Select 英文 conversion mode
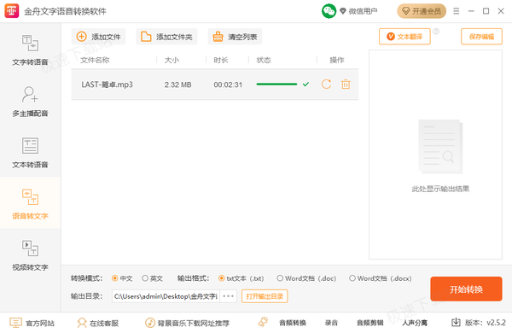512x333 pixels. coord(152,278)
